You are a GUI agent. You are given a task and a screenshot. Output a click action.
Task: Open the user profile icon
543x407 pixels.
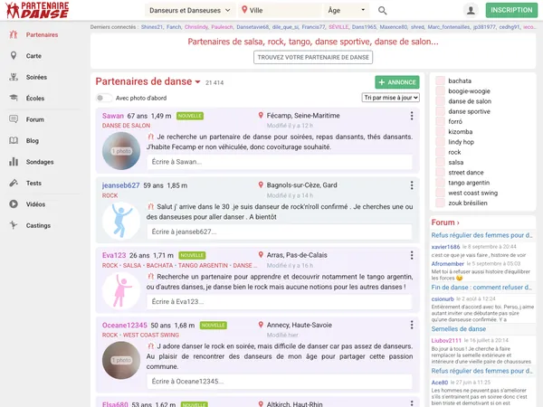pyautogui.click(x=471, y=10)
